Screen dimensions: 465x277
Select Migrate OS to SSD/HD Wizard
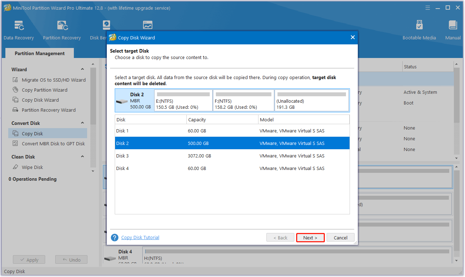click(x=54, y=80)
